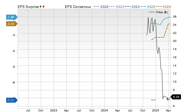Screen dimensions: 188x112
Task: Click the 6.29 black price tag
Action: [176, 97]
